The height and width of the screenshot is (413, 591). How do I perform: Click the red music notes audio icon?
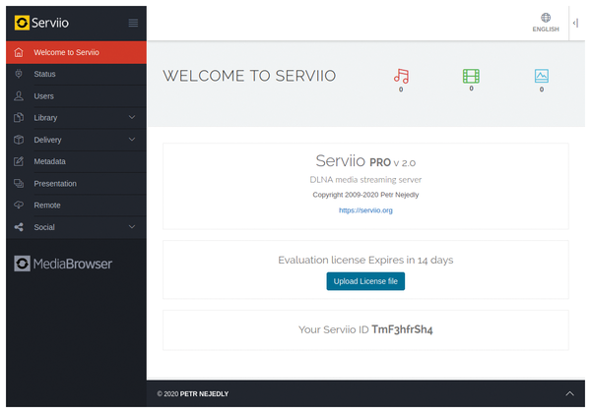coord(401,76)
